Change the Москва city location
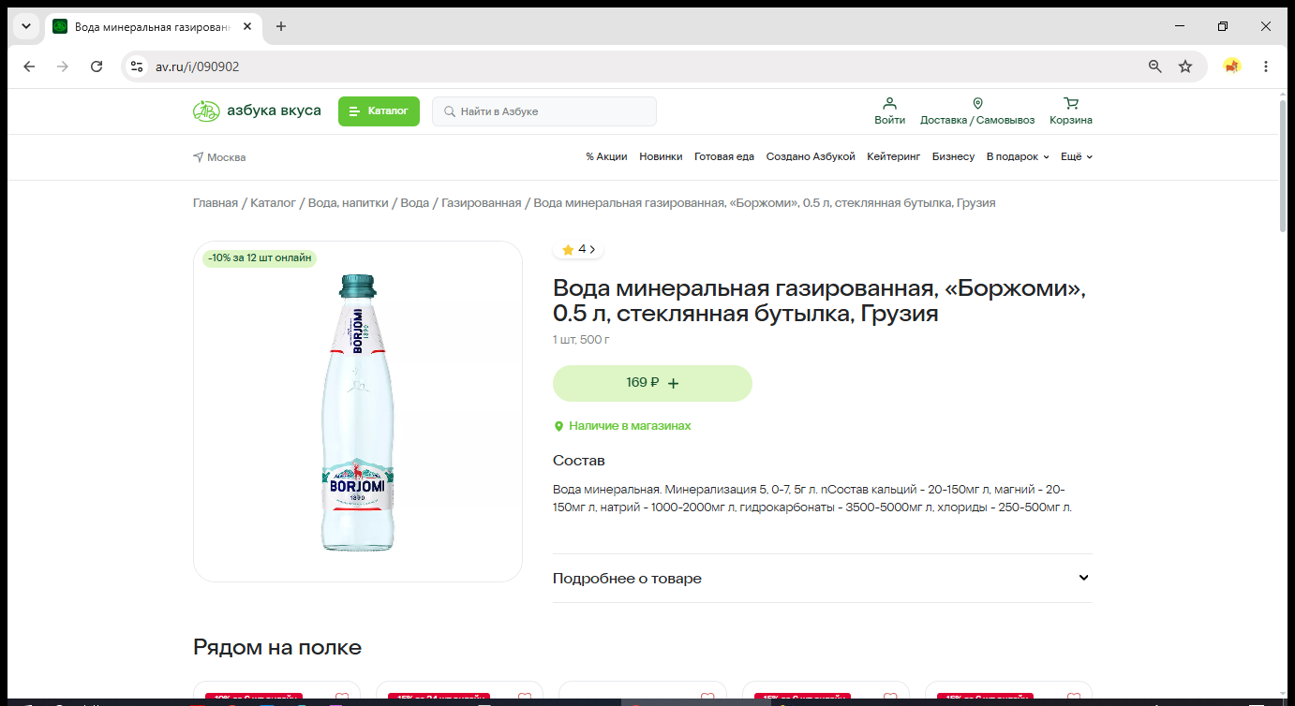1295x706 pixels. tap(219, 157)
